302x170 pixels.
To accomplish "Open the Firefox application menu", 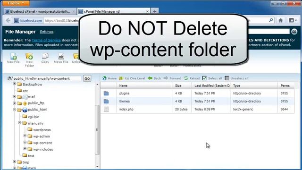I will pyautogui.click(x=16, y=3).
